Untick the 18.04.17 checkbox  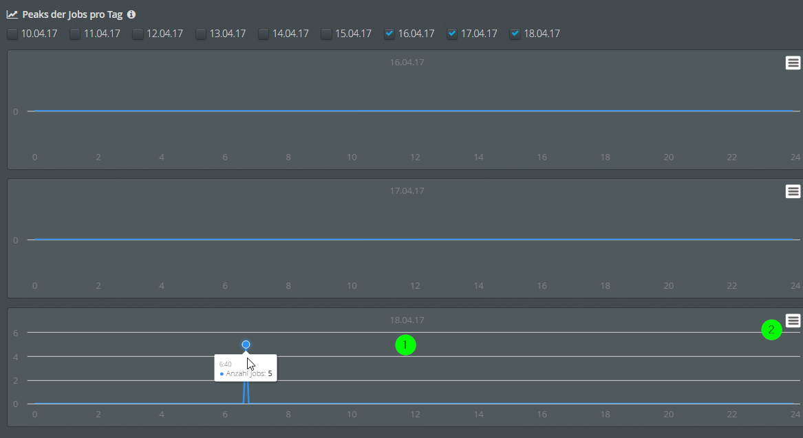(515, 34)
